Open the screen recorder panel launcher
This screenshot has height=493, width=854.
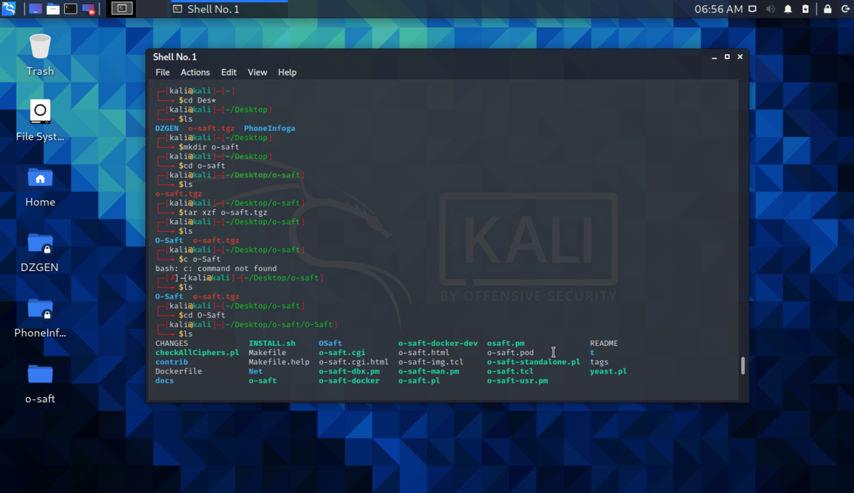click(88, 9)
